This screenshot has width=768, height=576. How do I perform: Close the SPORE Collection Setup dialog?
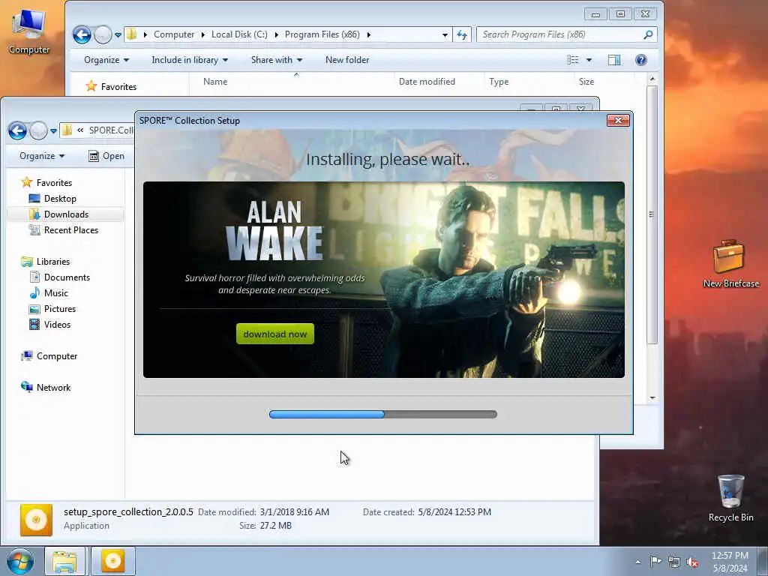(618, 121)
